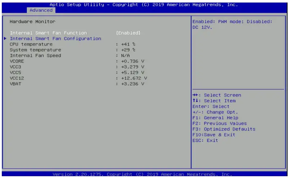Select the System temperature label
289x178 pixels.
(35, 50)
